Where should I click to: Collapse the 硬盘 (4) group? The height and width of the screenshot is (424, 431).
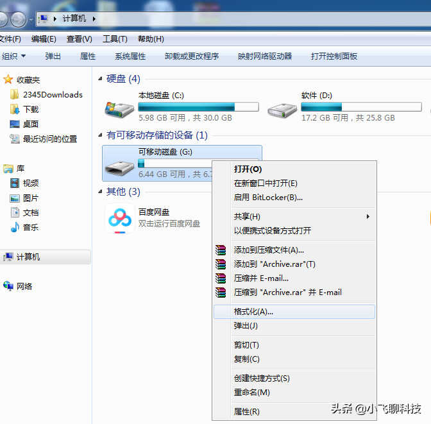coord(100,79)
